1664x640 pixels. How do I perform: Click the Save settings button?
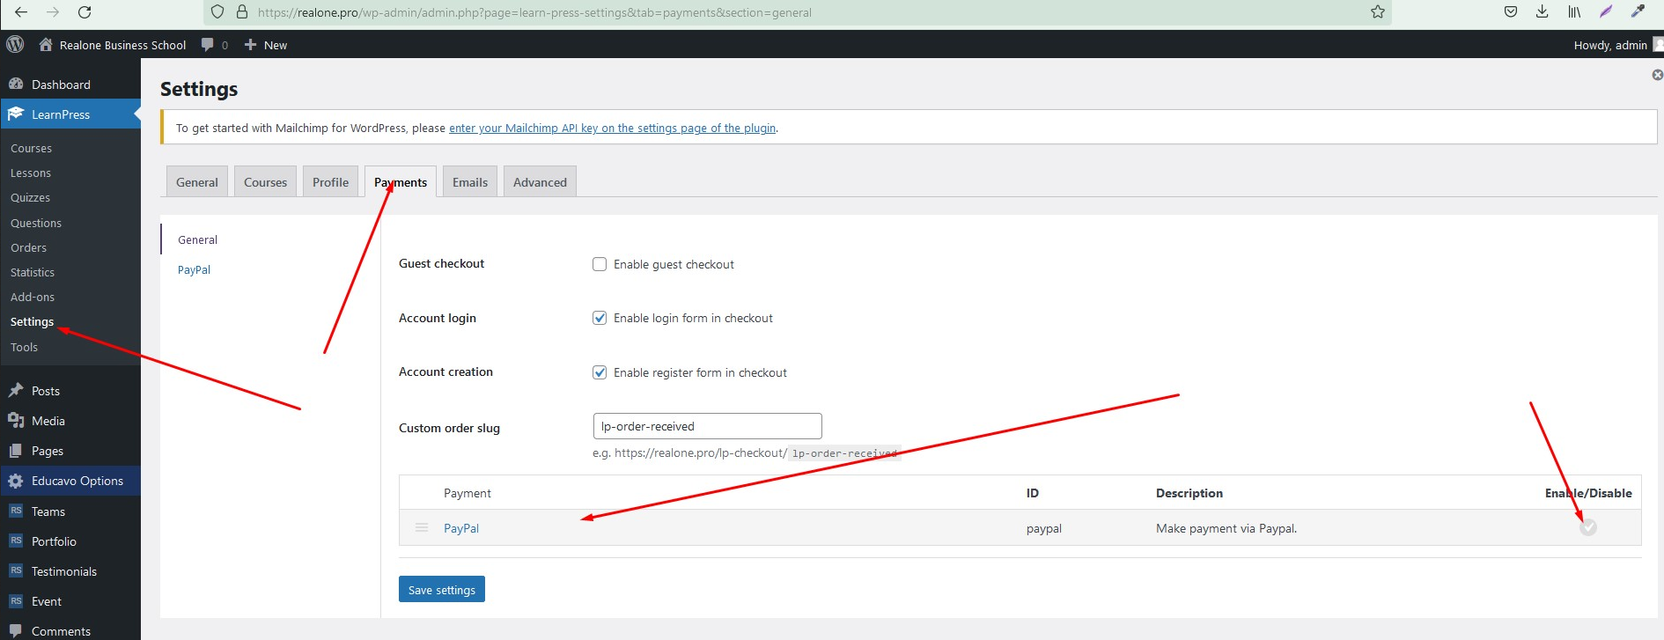point(442,590)
